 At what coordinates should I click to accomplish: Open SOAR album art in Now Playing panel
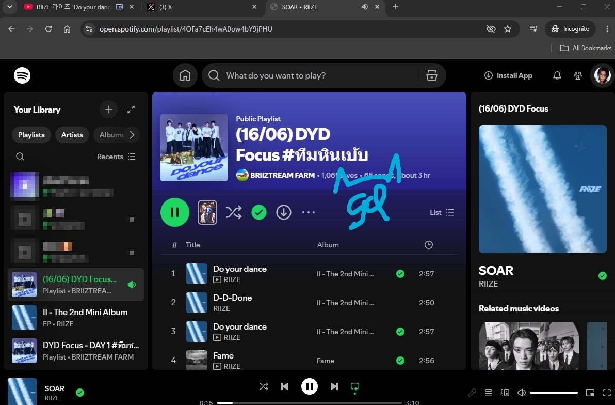[543, 189]
